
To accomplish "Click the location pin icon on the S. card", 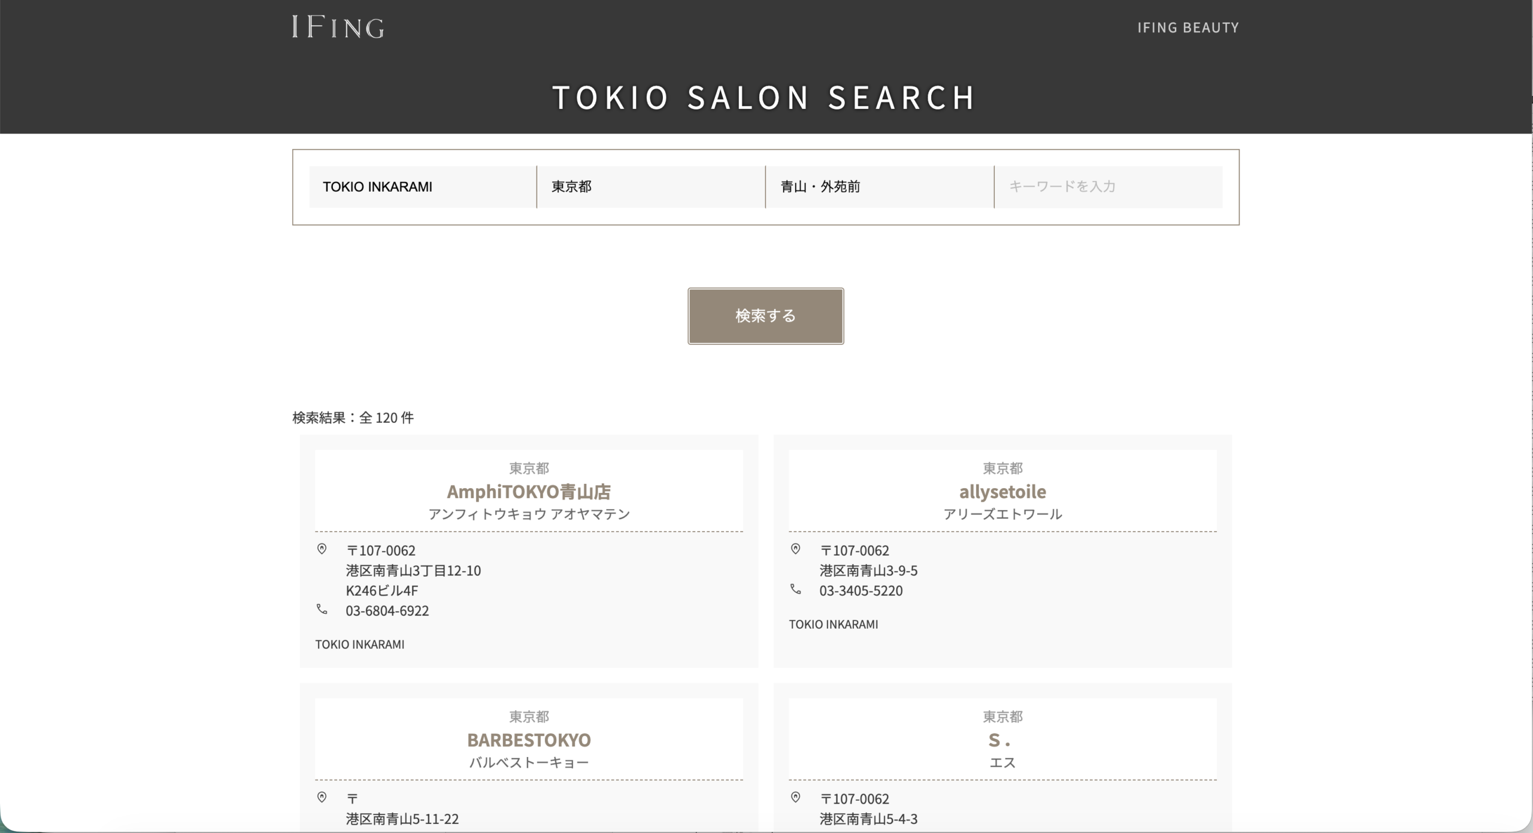I will 795,796.
